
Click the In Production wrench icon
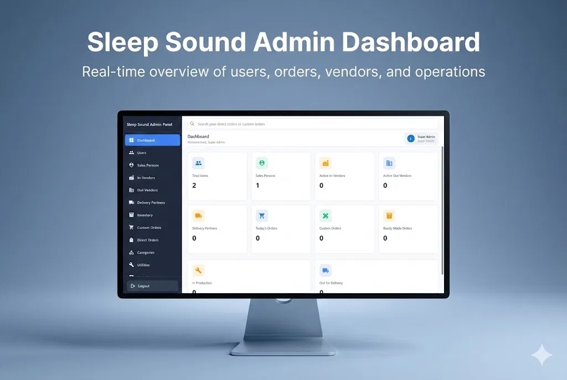[199, 270]
